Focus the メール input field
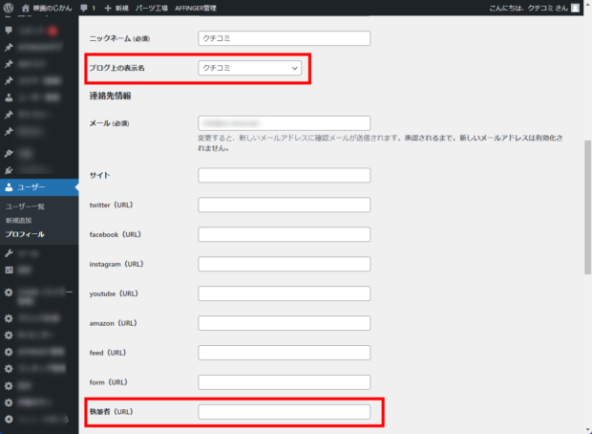 pyautogui.click(x=284, y=123)
